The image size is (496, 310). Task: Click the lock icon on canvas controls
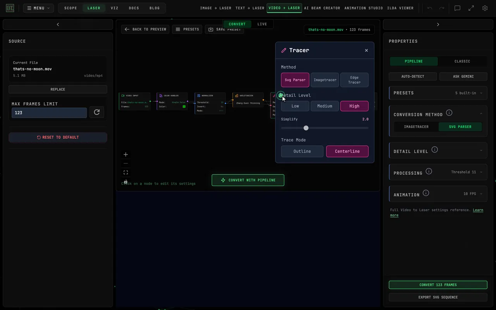126,181
